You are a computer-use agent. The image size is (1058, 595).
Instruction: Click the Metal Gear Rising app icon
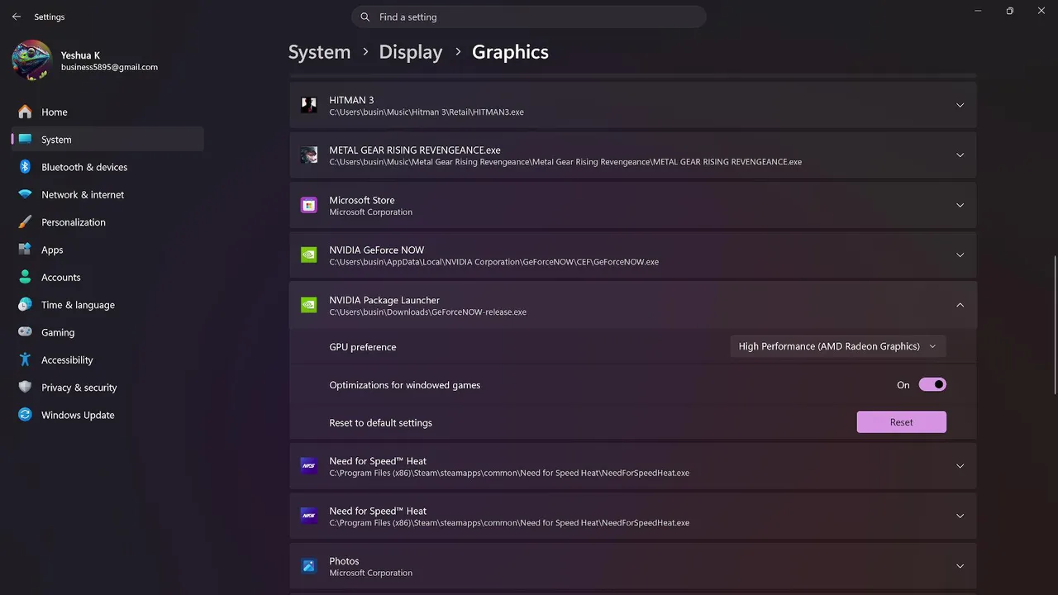[309, 155]
